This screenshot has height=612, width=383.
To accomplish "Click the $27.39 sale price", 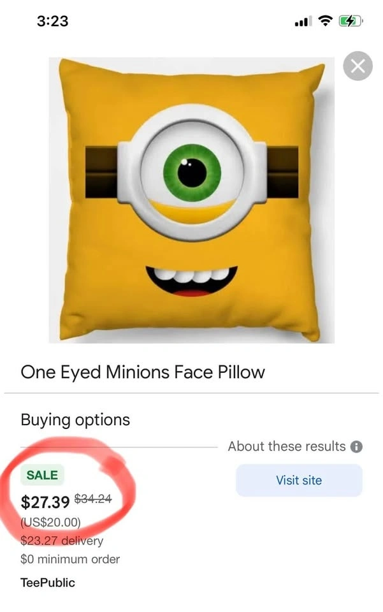I will pyautogui.click(x=45, y=502).
